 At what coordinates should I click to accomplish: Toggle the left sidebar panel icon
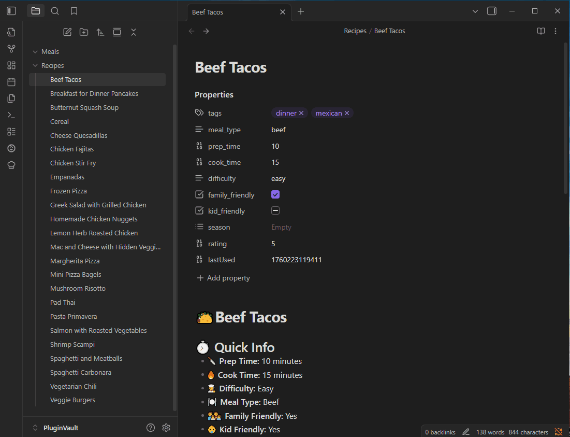(11, 11)
